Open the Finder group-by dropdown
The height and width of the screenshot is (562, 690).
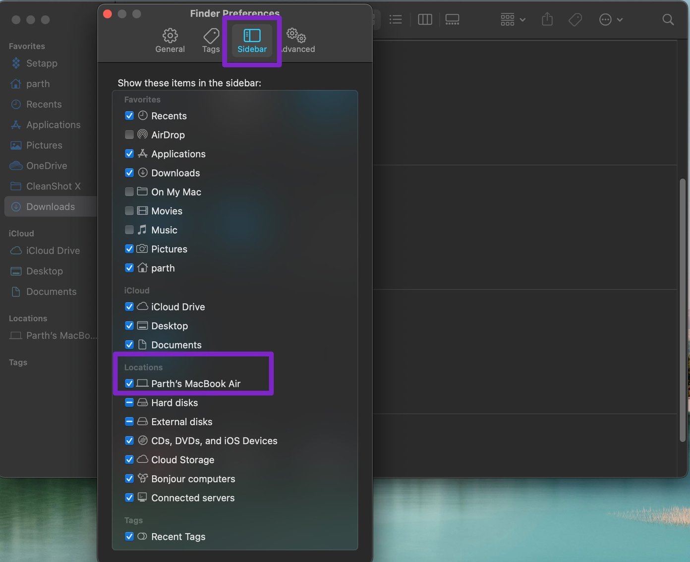click(513, 19)
